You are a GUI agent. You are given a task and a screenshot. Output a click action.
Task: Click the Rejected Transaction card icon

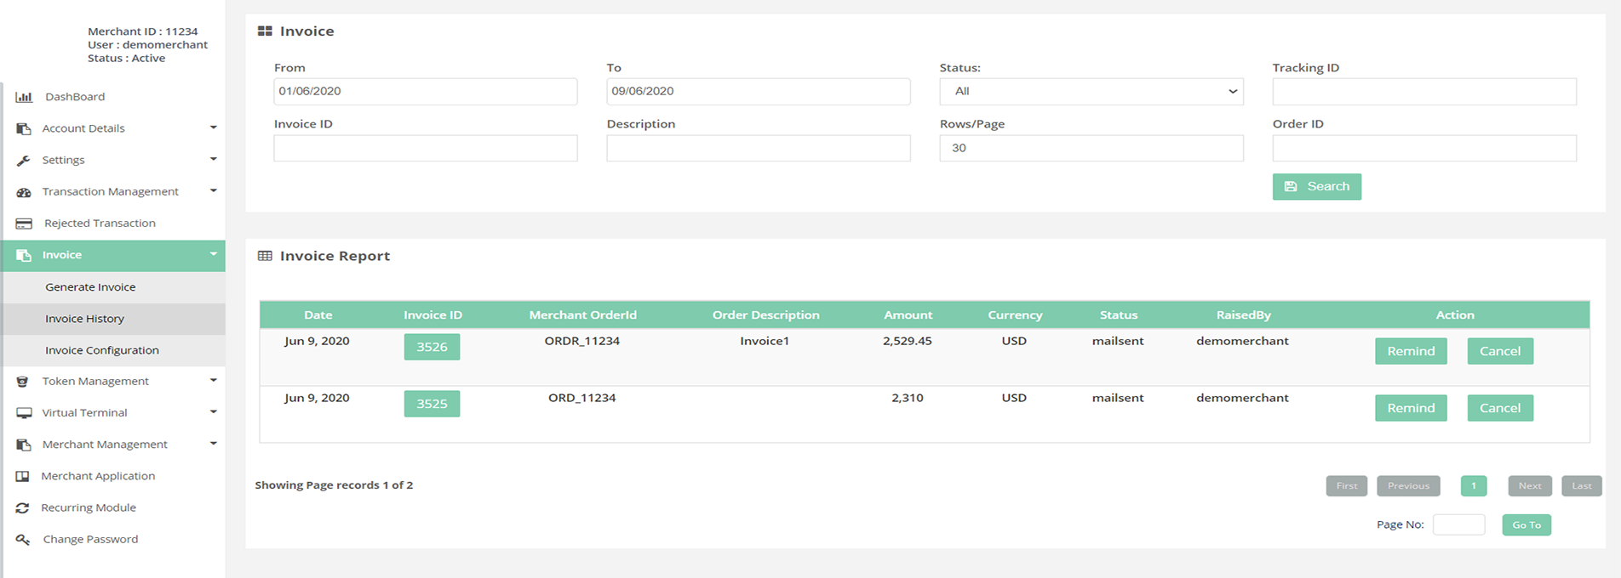pos(24,224)
